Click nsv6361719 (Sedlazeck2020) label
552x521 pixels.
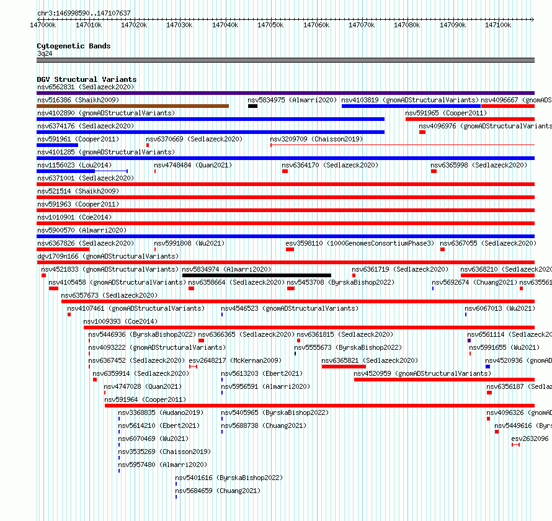[x=400, y=269]
